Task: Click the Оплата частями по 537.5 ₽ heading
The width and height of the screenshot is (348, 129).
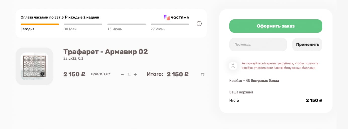Action: 60,17
